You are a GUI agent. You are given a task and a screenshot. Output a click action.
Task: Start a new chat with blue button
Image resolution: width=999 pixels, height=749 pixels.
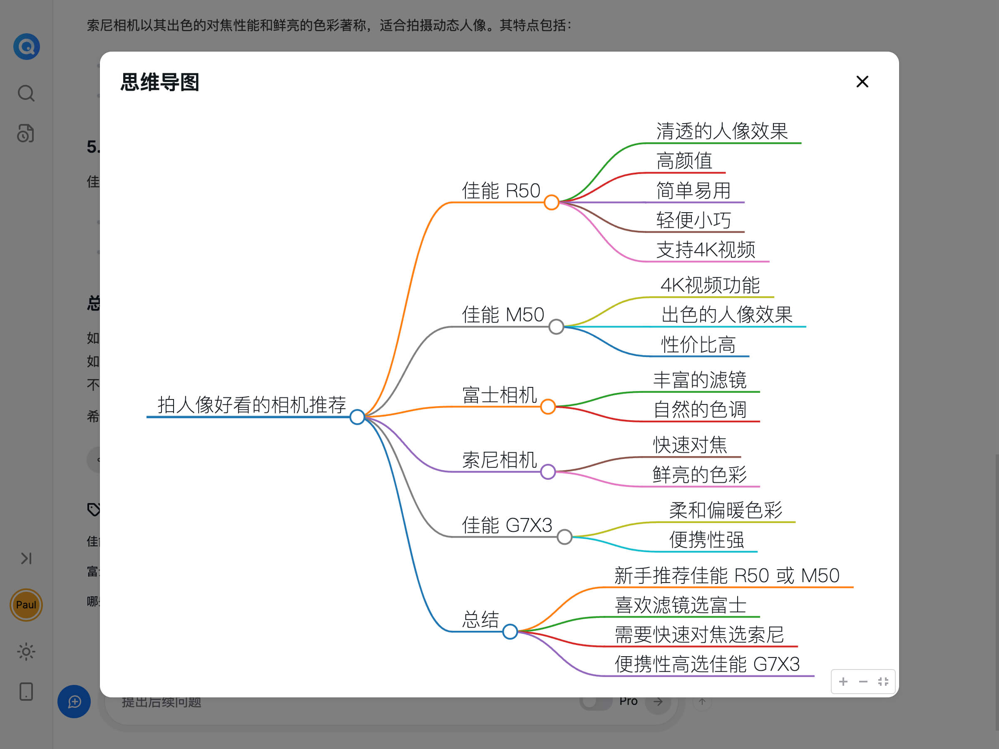click(x=74, y=701)
